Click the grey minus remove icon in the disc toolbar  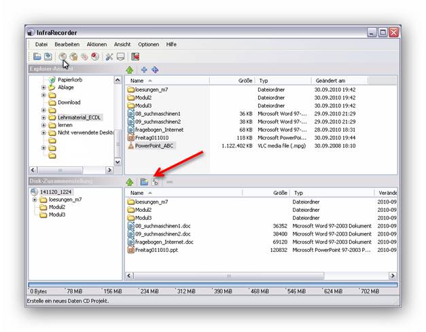coord(170,182)
